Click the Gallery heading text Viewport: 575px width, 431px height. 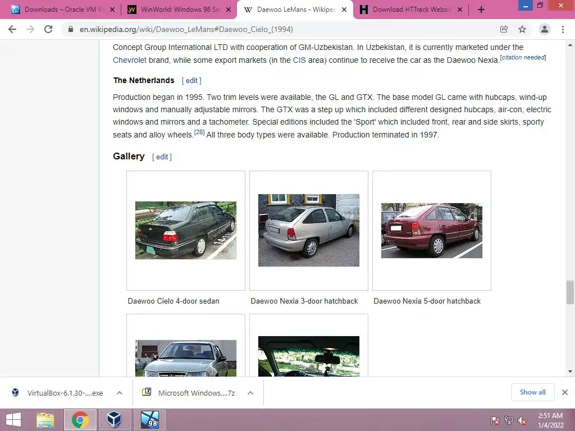click(x=129, y=156)
